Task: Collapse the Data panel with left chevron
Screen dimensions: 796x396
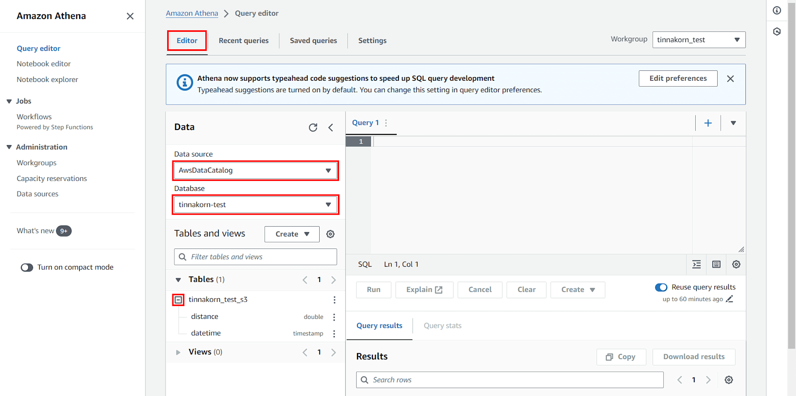Action: [331, 127]
